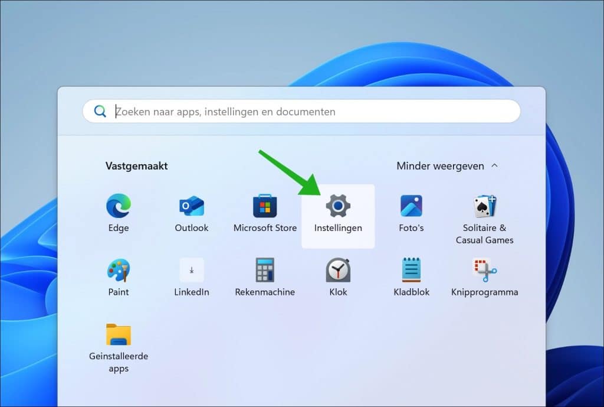The image size is (604, 407).
Task: Open Rekenmachine calculator app
Action: click(x=265, y=271)
